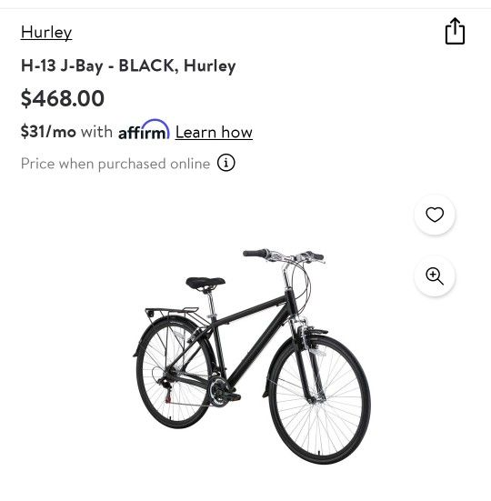The image size is (491, 501).
Task: Click the Price when purchased online text
Action: point(115,164)
